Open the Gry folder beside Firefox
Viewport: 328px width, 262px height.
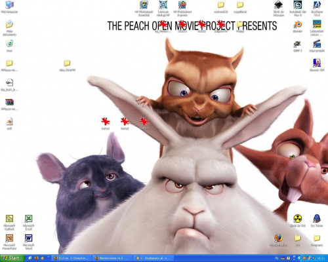[298, 238]
